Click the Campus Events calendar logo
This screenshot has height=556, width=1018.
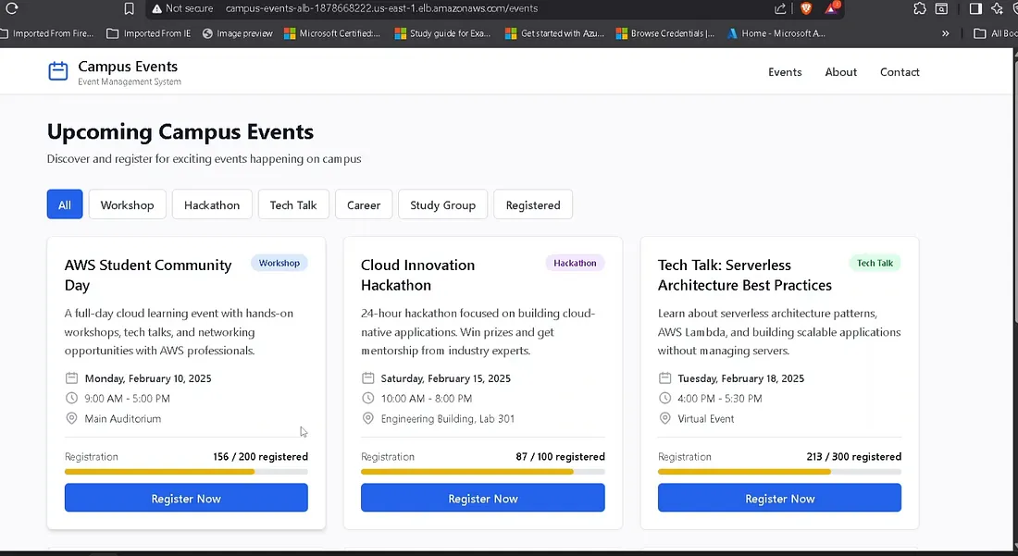pos(57,70)
